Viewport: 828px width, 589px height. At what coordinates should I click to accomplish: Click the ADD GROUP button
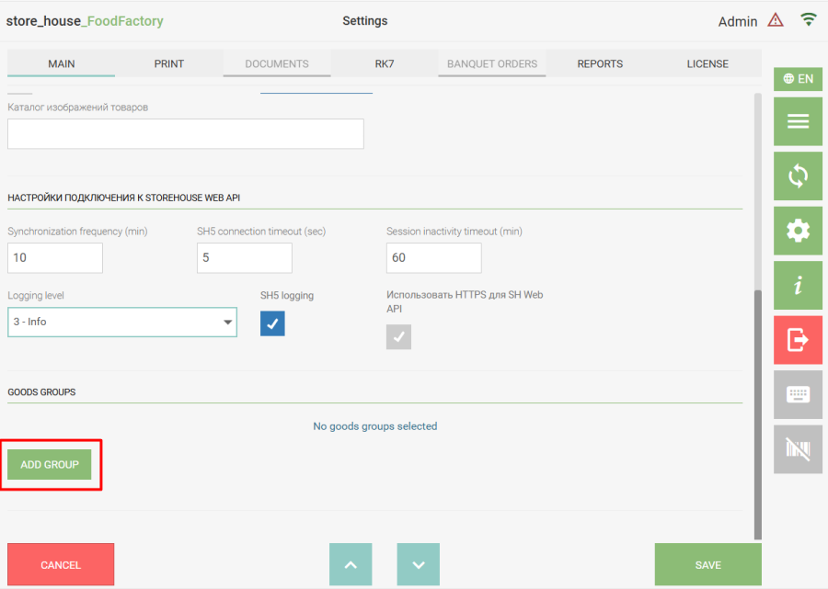click(50, 465)
